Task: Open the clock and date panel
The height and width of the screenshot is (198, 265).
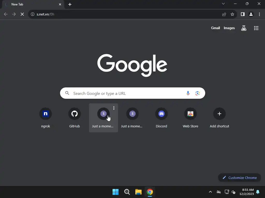Action: [247, 192]
